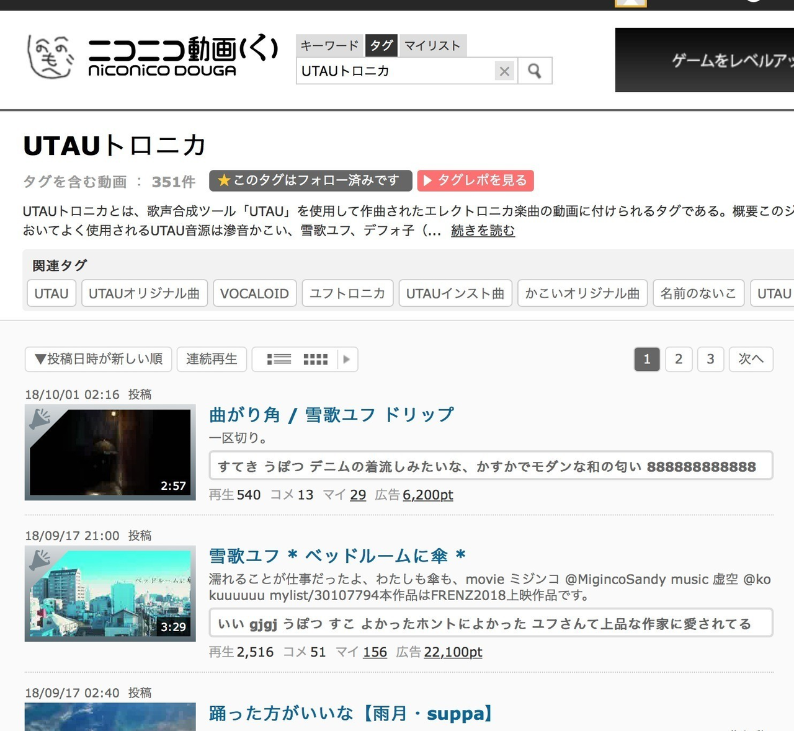This screenshot has width=794, height=731.
Task: Click megaphone icon on 曲がり角 thumbnail
Action: (x=40, y=419)
